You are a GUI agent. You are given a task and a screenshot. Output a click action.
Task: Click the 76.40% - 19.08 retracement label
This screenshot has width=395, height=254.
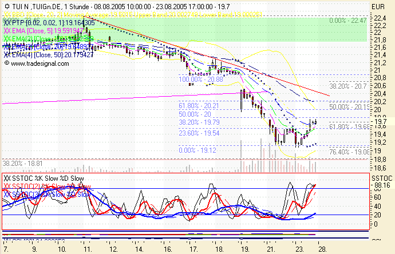point(347,152)
